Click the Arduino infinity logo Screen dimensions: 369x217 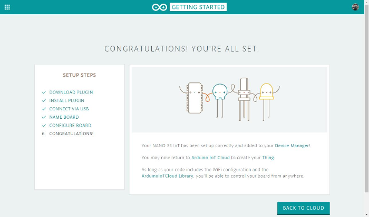point(159,7)
